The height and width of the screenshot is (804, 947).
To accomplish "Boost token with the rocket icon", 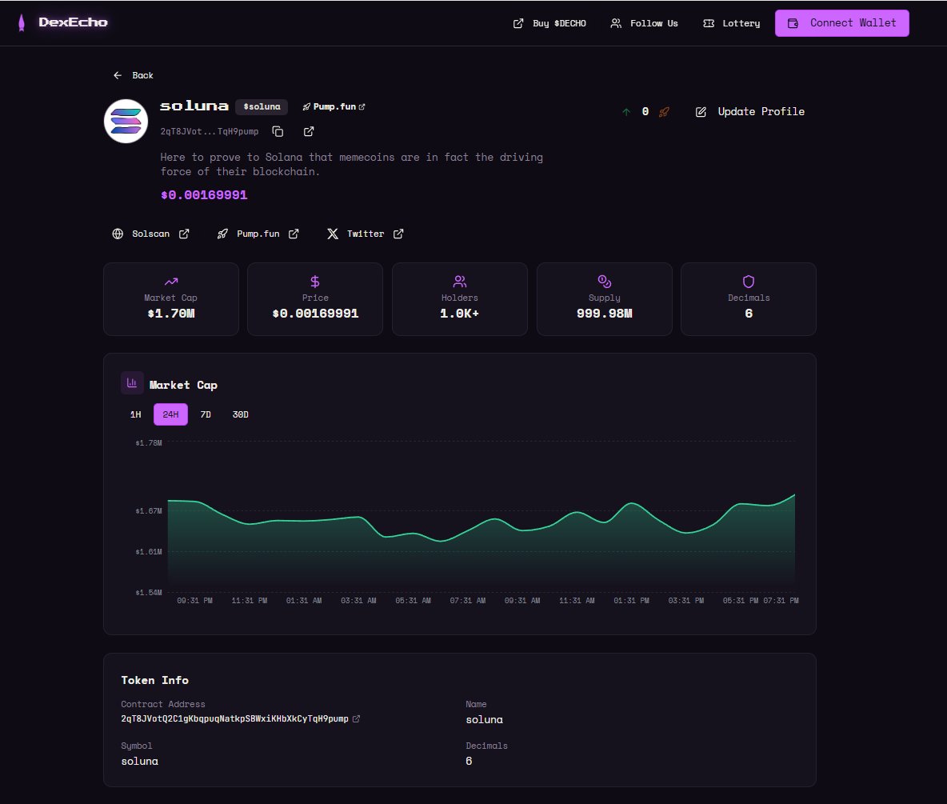I will click(664, 112).
